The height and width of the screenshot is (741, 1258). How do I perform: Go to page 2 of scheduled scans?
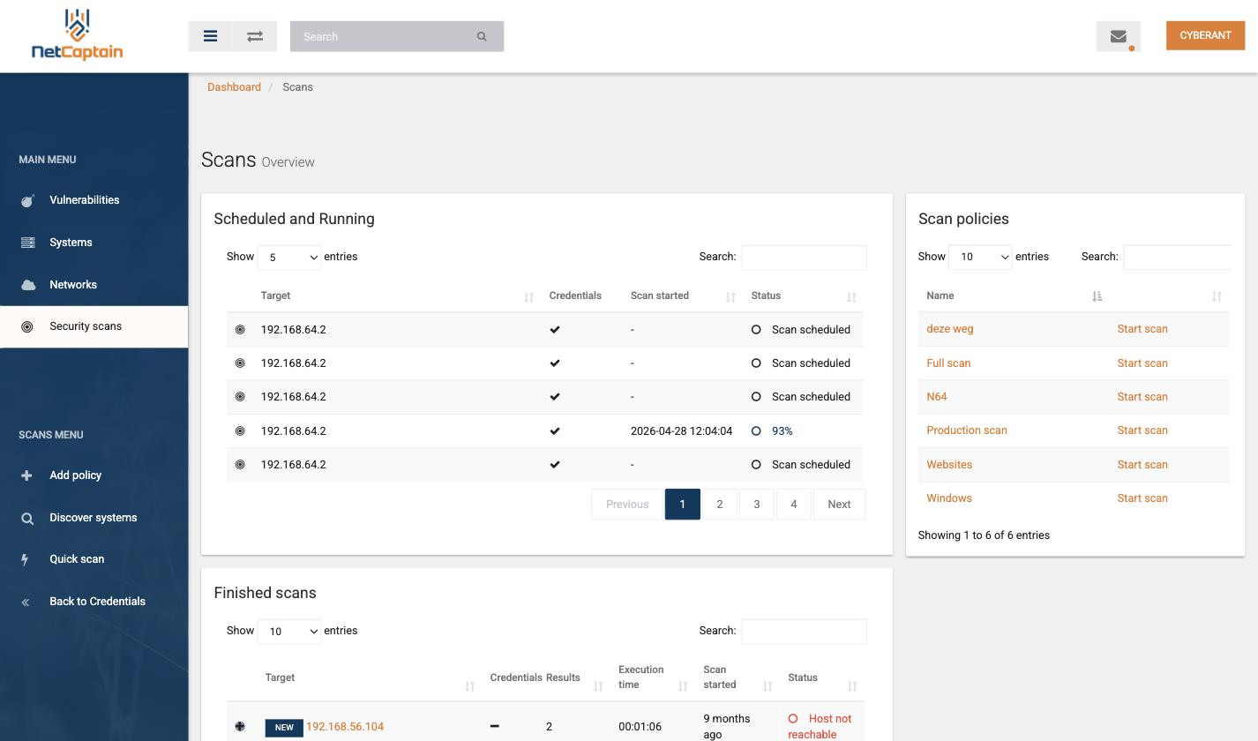(720, 505)
